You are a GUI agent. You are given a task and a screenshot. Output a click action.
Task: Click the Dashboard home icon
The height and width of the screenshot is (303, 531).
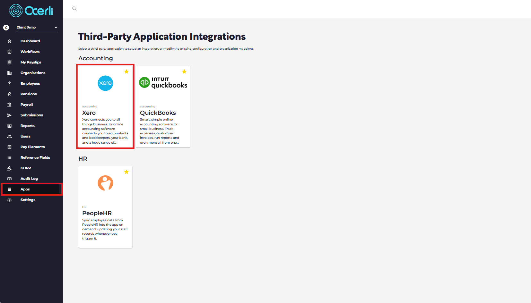(x=9, y=41)
